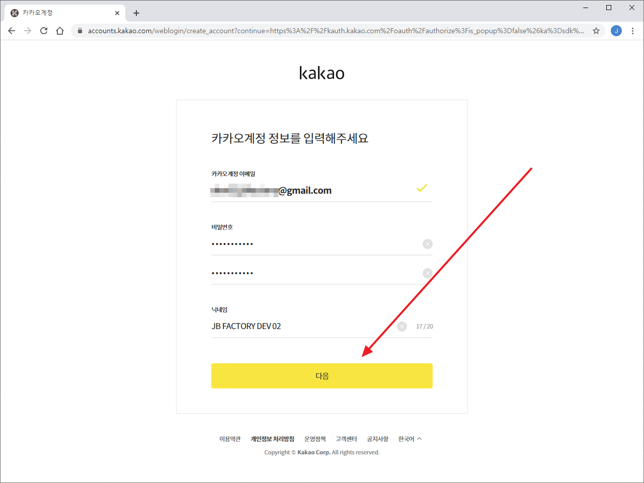Go back with the browser back arrow

point(12,31)
